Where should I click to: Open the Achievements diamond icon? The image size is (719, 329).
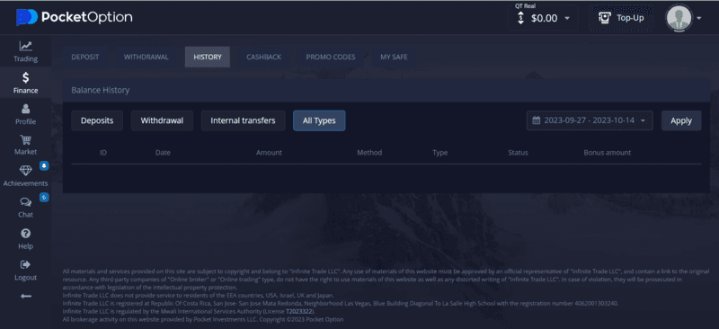pyautogui.click(x=26, y=171)
